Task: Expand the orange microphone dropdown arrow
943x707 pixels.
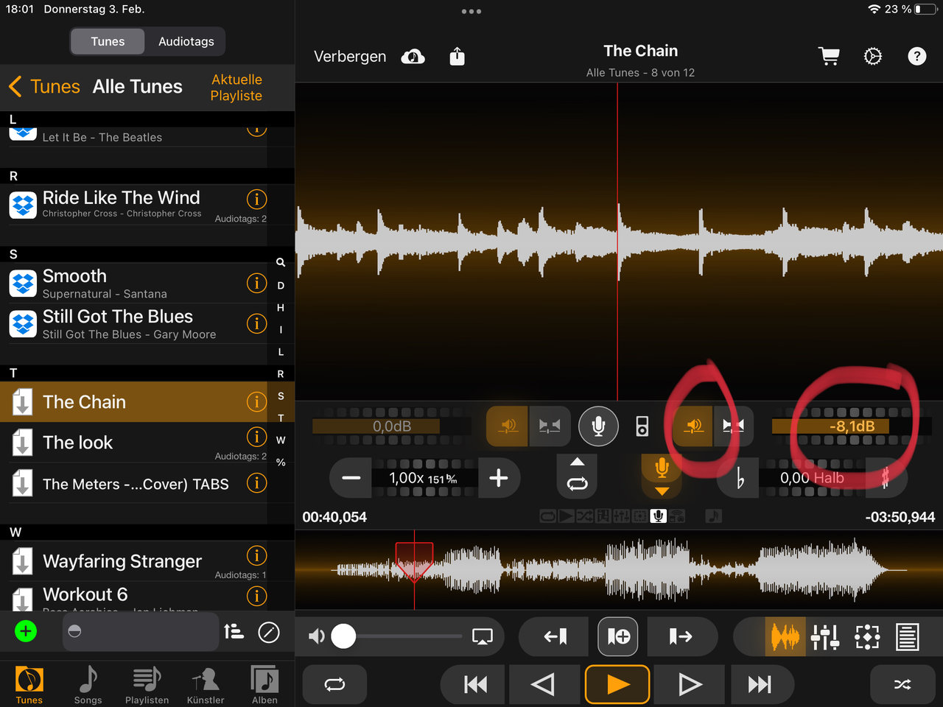Action: pyautogui.click(x=662, y=490)
